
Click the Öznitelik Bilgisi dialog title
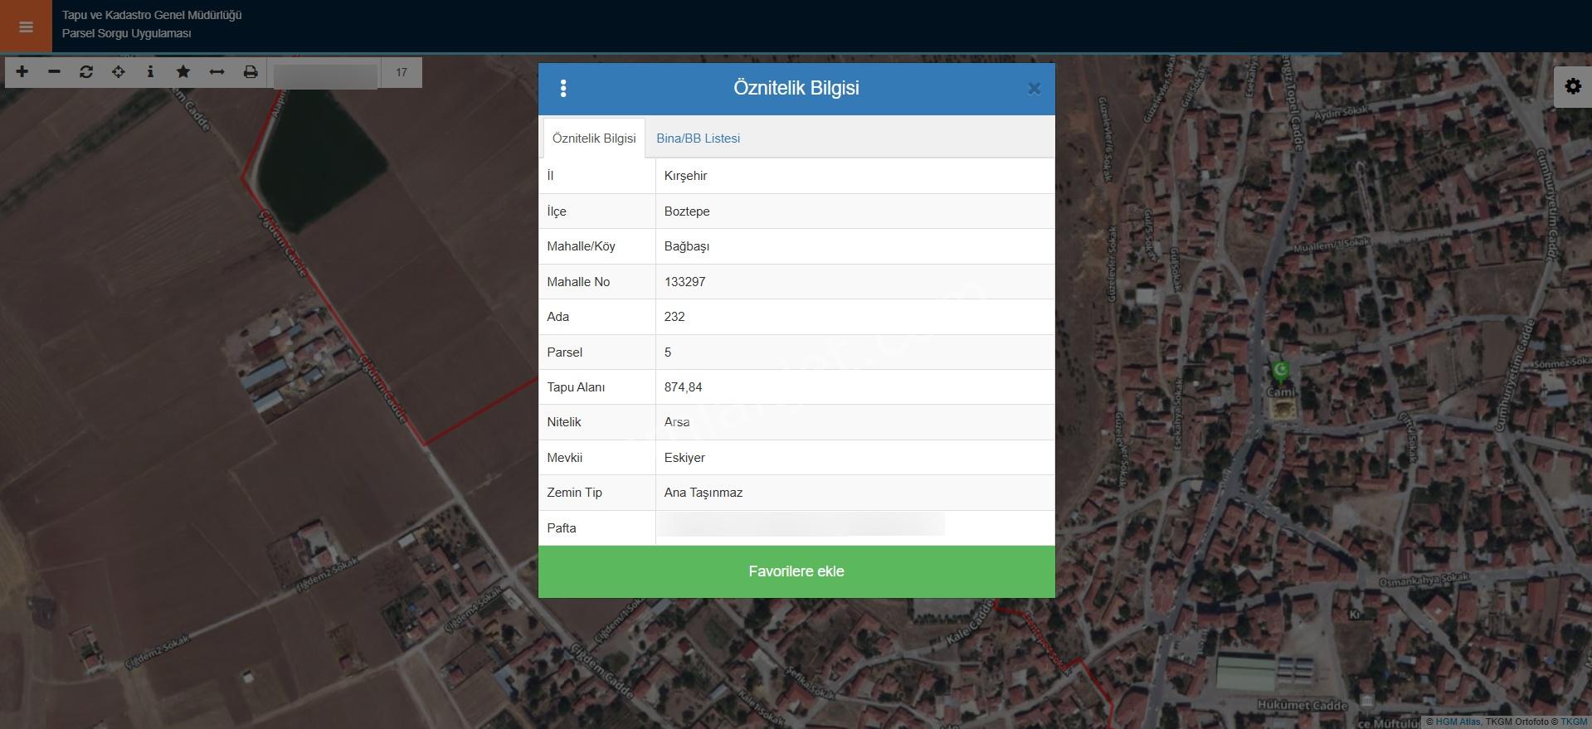[796, 88]
